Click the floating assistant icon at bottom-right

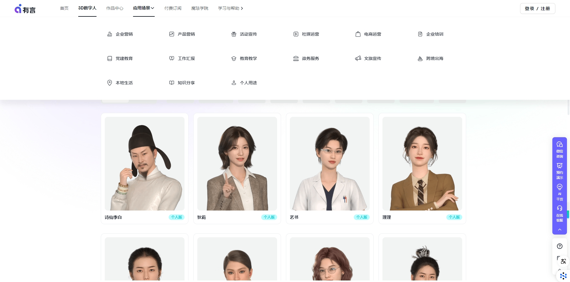click(x=563, y=276)
